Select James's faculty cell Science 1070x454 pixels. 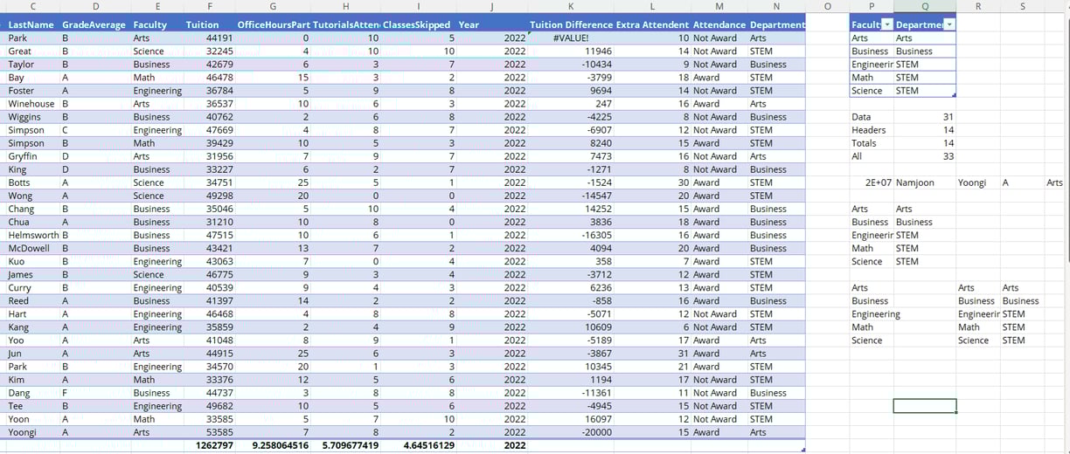tap(157, 274)
